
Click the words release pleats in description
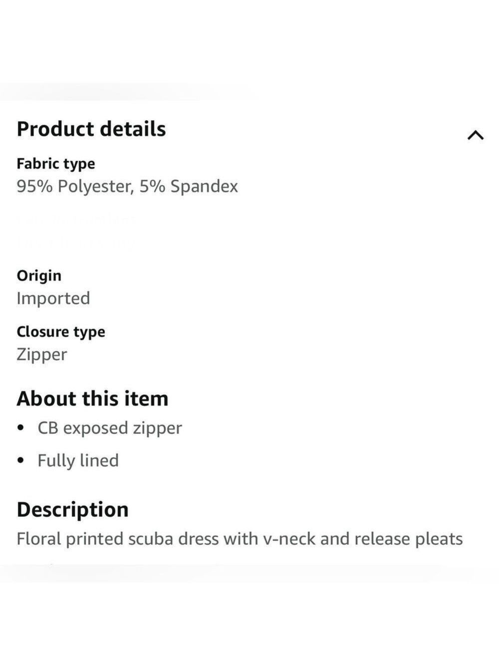click(409, 539)
